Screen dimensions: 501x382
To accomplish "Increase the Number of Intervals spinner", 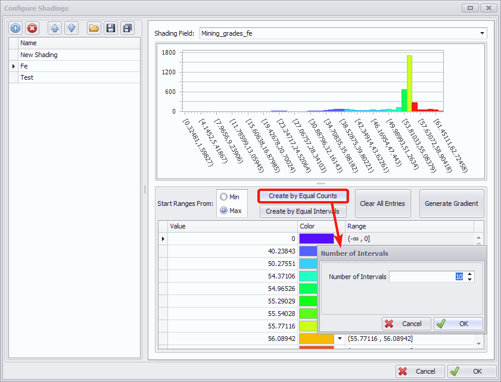I will pos(470,274).
